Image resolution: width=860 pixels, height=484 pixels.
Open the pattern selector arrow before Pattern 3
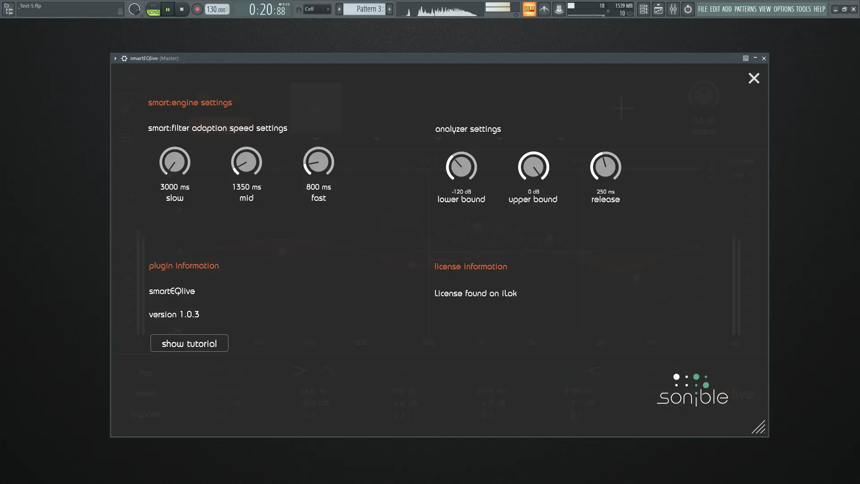339,9
